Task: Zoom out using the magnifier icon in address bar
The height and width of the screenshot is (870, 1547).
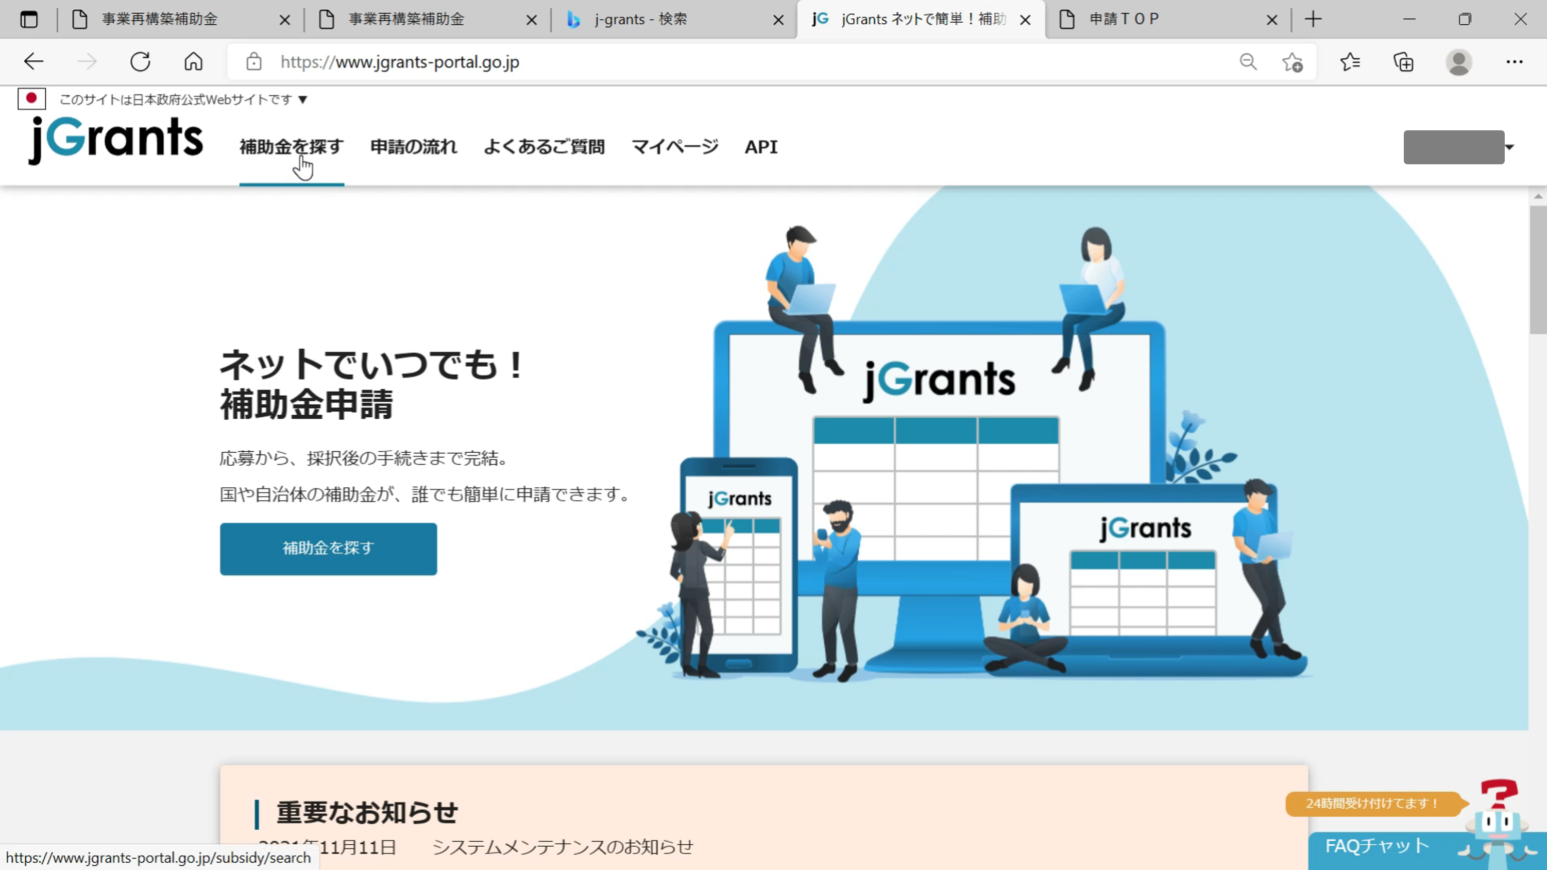Action: (1248, 62)
